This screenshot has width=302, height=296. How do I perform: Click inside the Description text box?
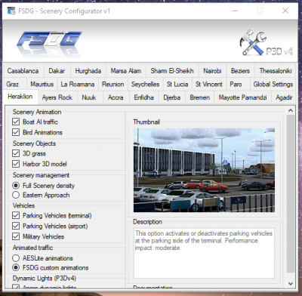tap(204, 253)
